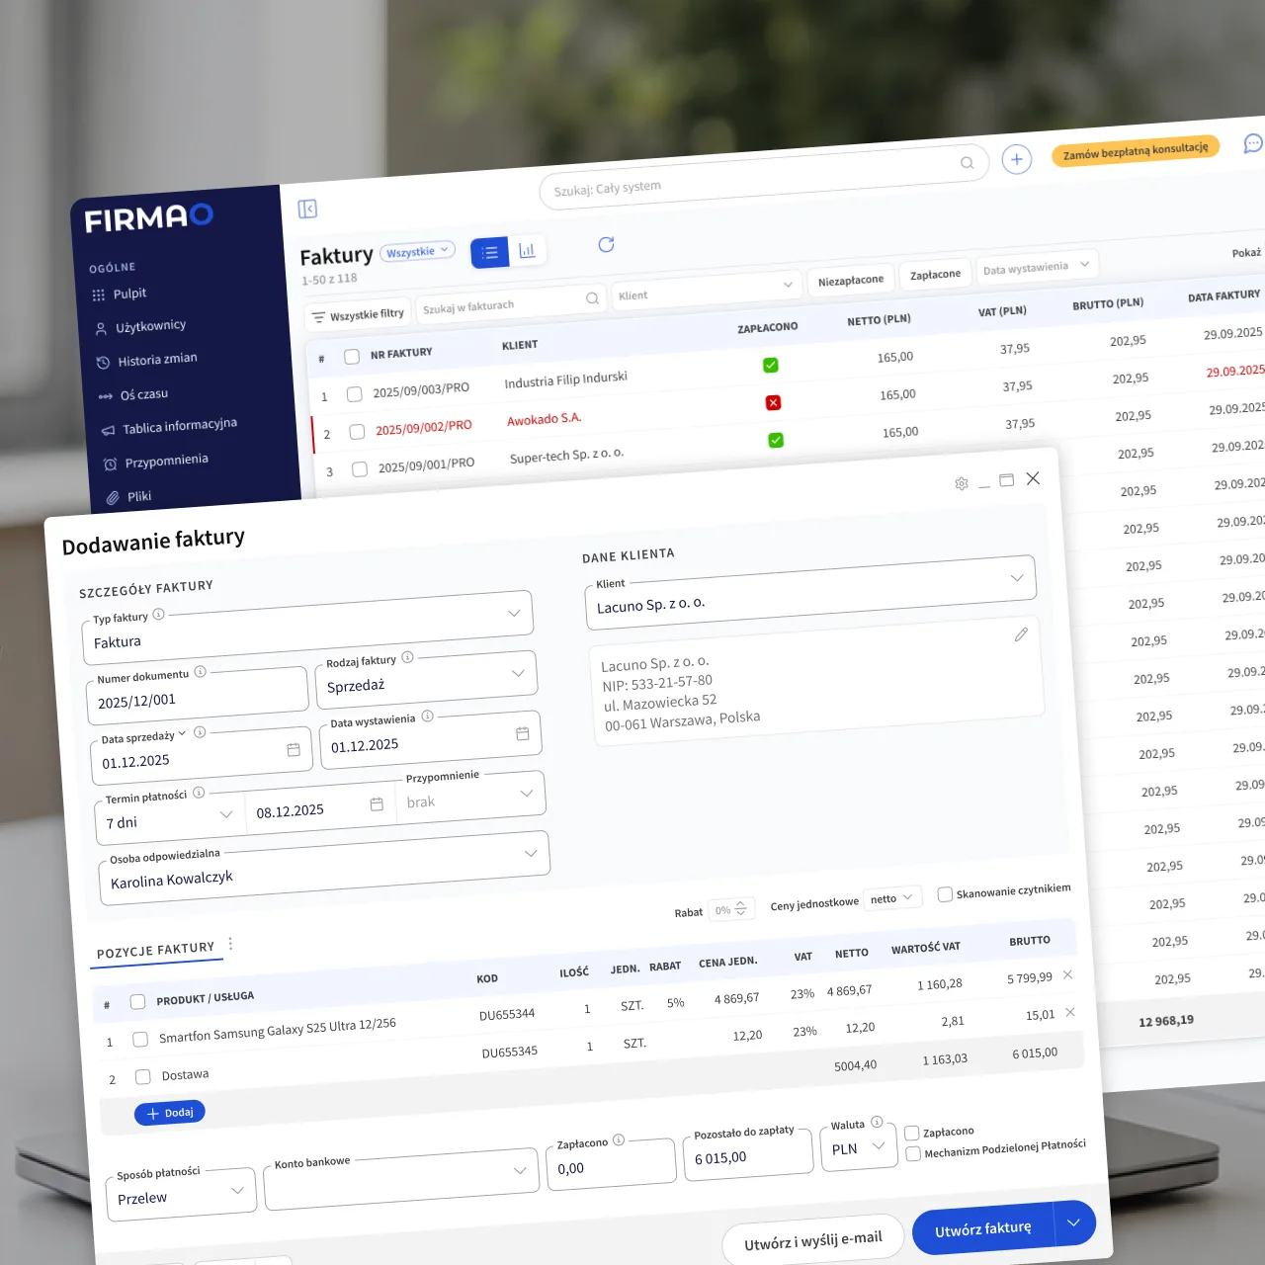
Task: Open calendar for Data sprzedaży
Action: click(294, 750)
